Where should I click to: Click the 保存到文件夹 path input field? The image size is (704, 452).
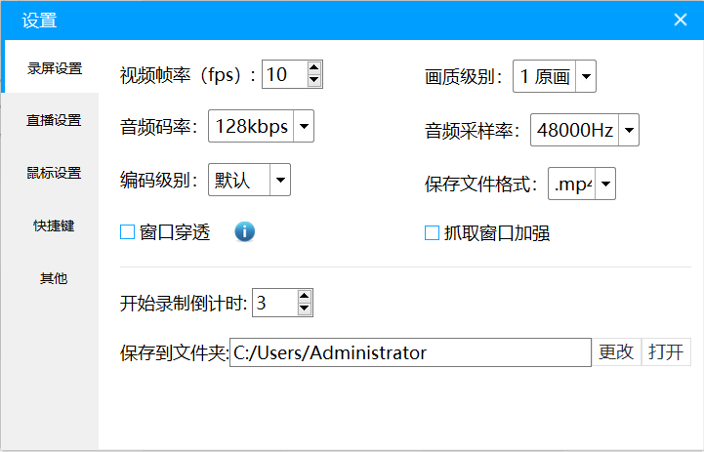point(410,352)
